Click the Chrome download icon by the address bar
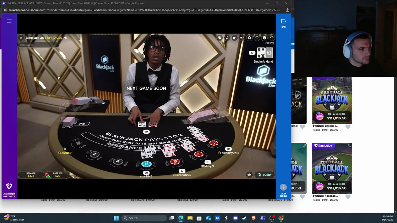 (288, 10)
